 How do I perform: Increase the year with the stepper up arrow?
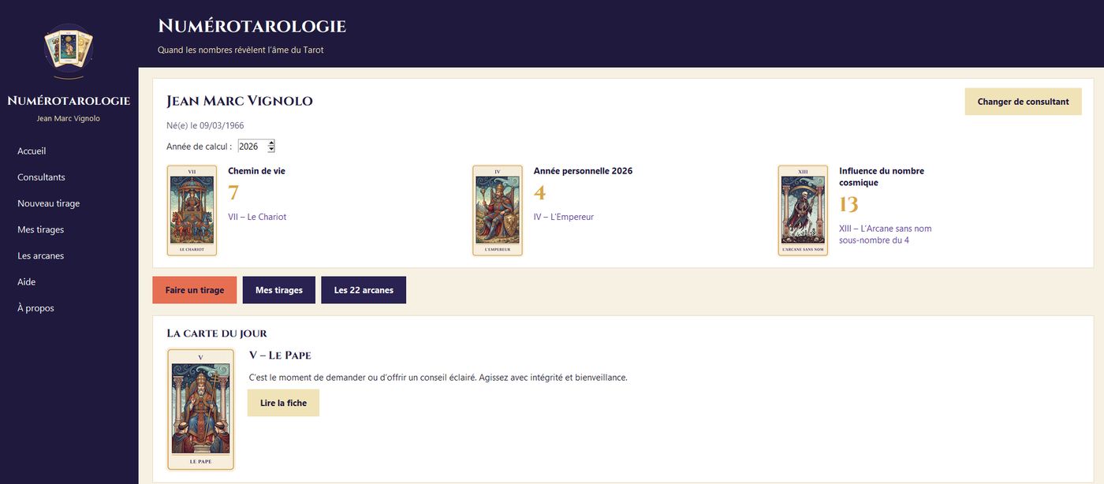[271, 143]
